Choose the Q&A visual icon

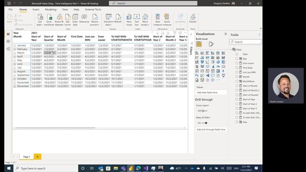click(213, 75)
